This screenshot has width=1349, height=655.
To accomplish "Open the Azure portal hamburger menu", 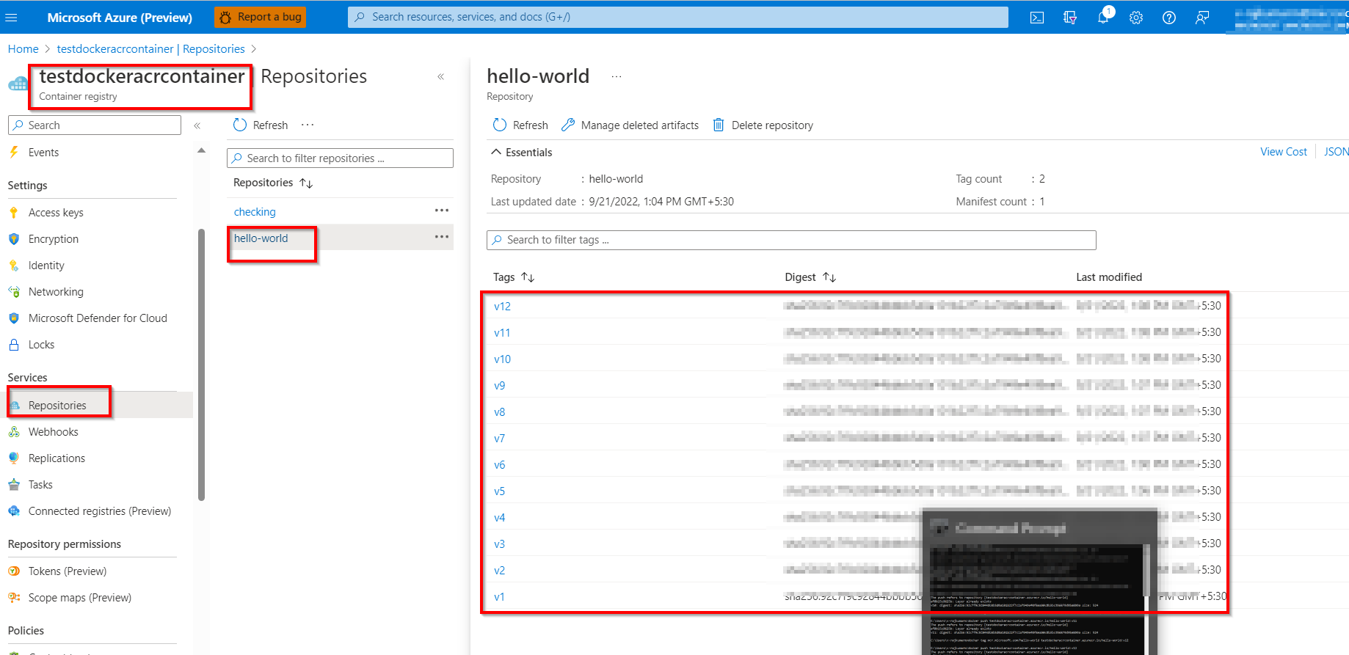I will [11, 17].
